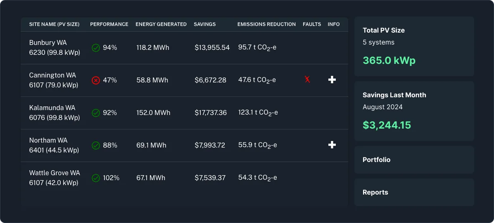
Task: Expand info plus icon for Cannington WA
Action: click(332, 80)
